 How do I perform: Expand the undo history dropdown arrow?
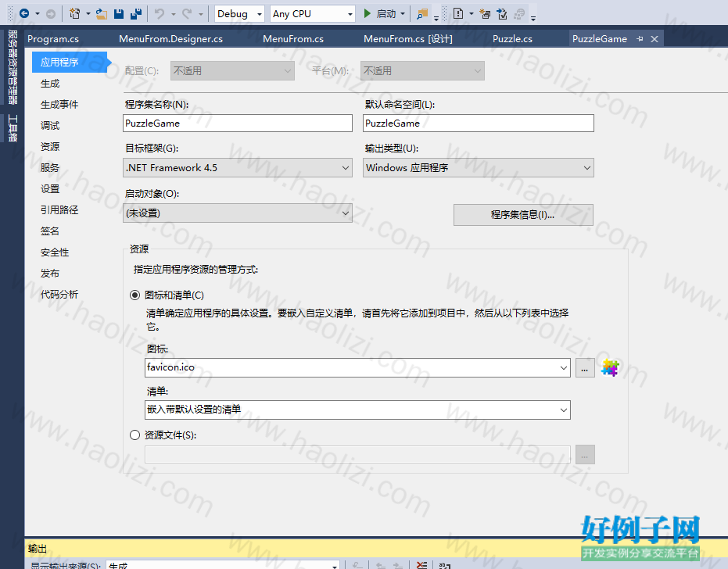(x=173, y=14)
